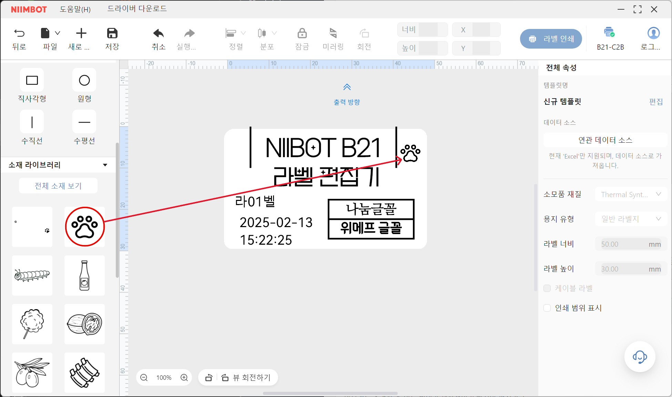Select the cotton candy material thumbnail
The image size is (672, 397).
[32, 324]
